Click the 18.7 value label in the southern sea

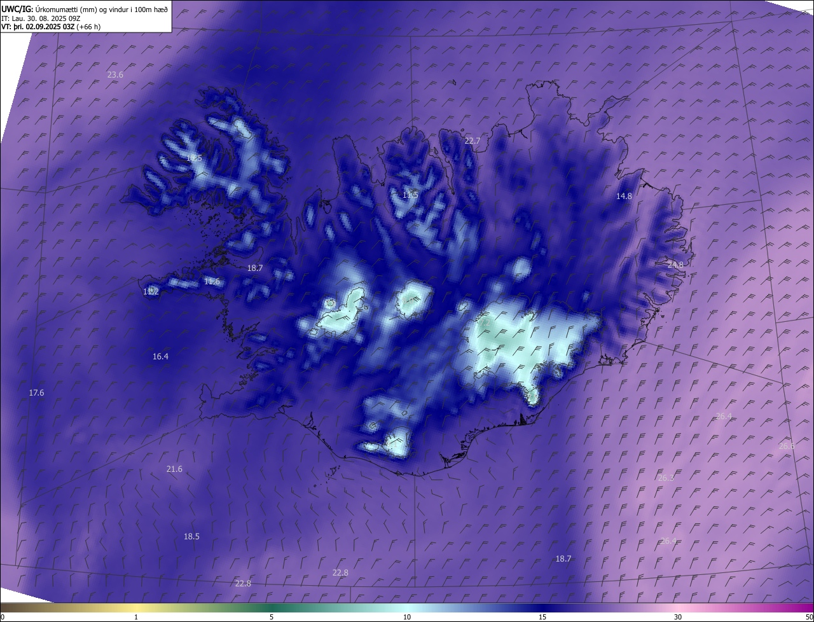point(563,559)
